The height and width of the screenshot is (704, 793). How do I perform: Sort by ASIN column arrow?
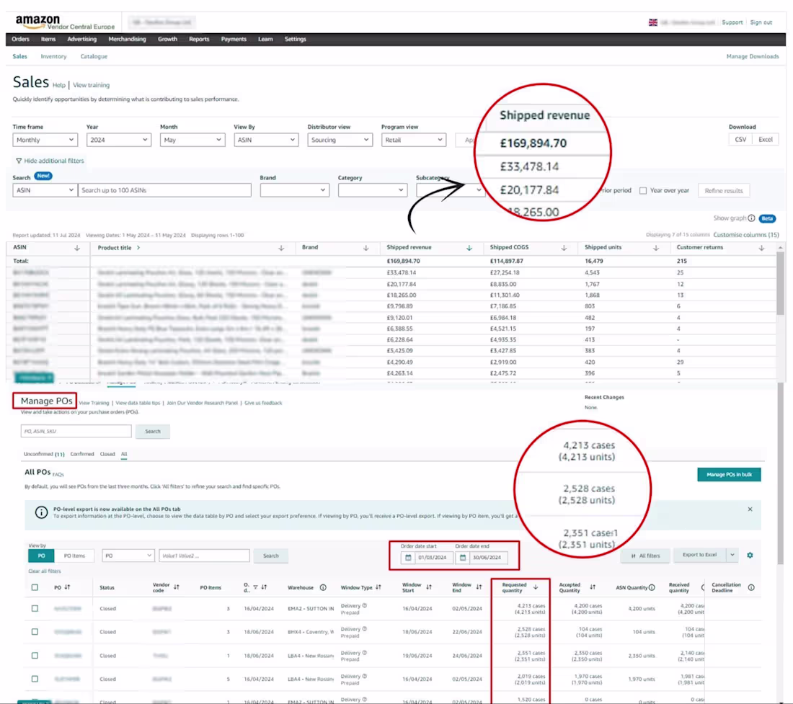point(77,248)
